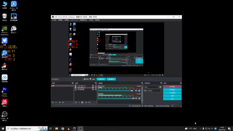233x131 pixels.
Task: Decrease transition duration with down arrow
Action: 161,91
